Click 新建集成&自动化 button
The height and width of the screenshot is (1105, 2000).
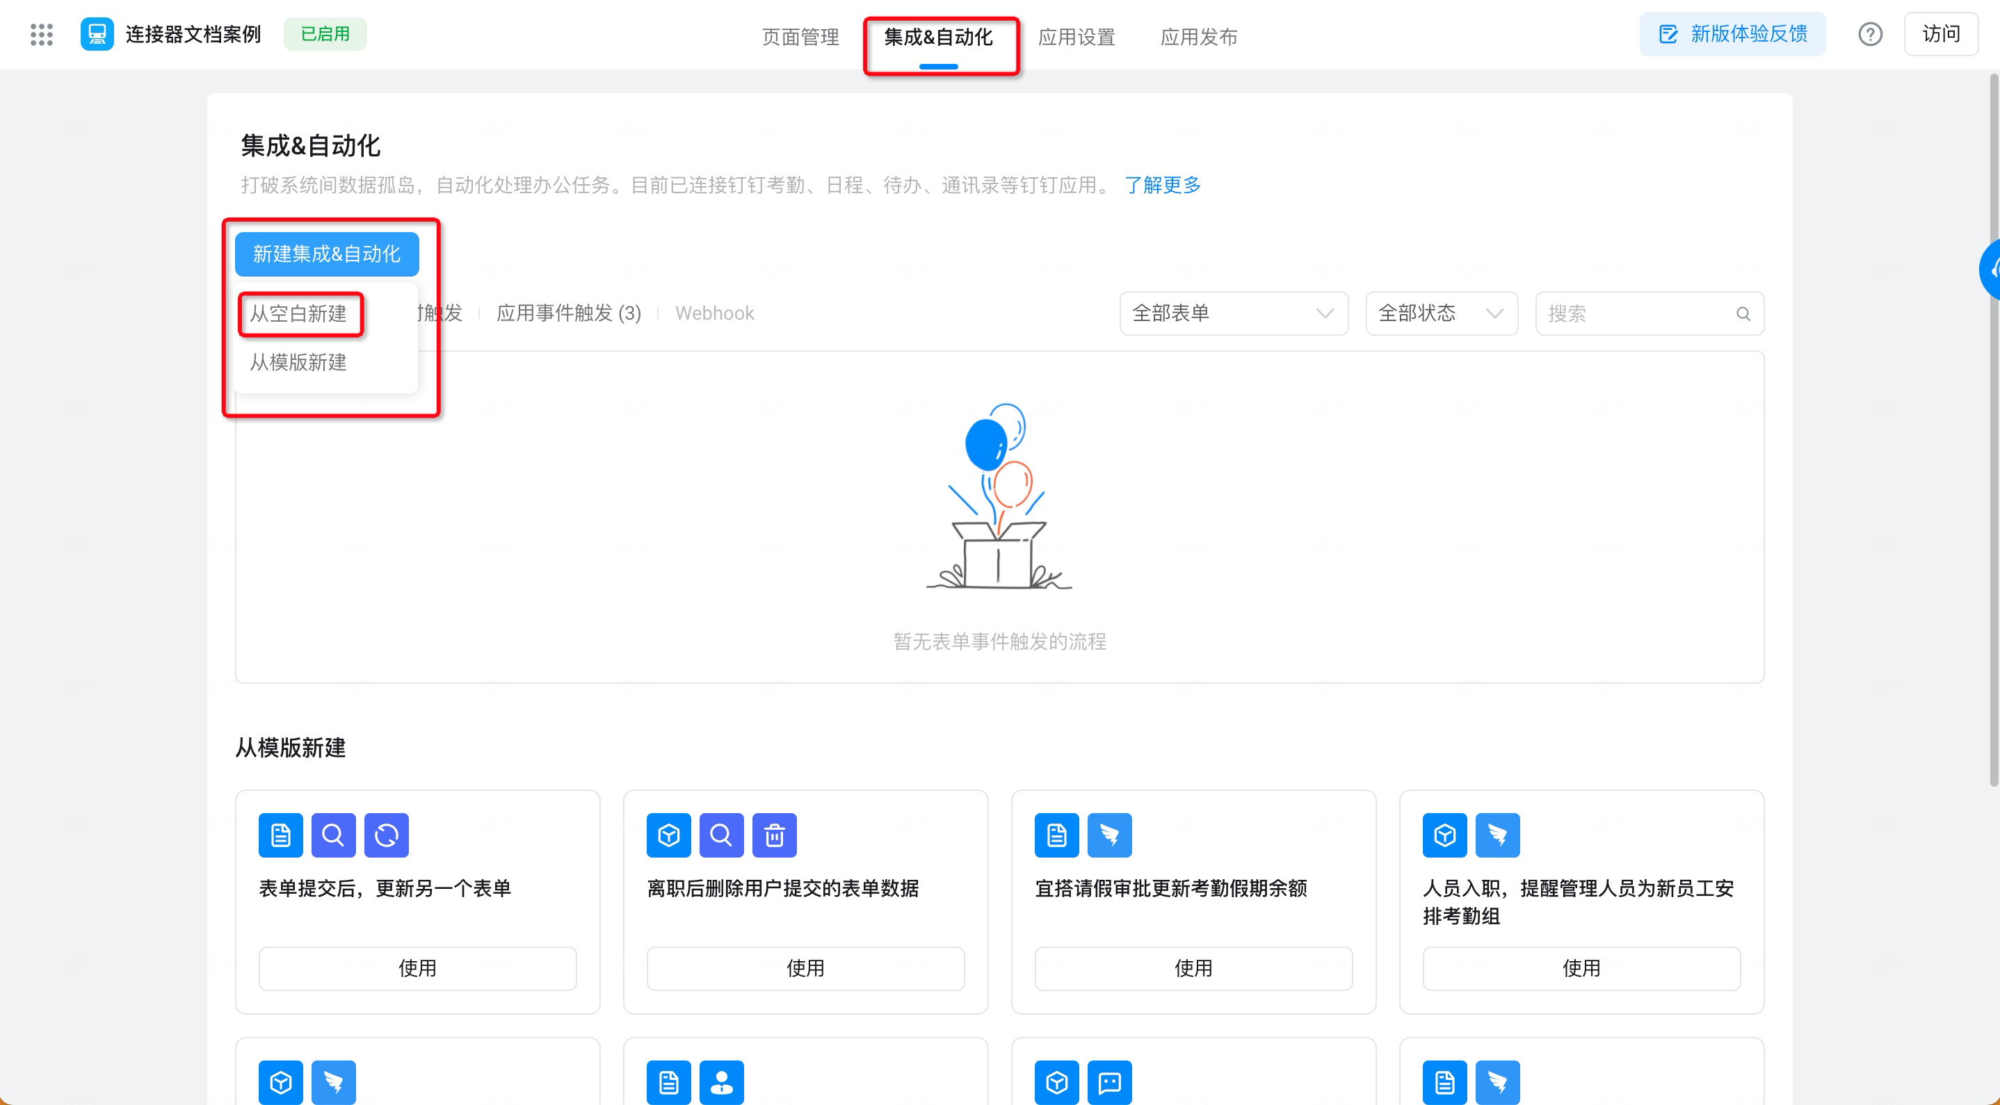327,254
